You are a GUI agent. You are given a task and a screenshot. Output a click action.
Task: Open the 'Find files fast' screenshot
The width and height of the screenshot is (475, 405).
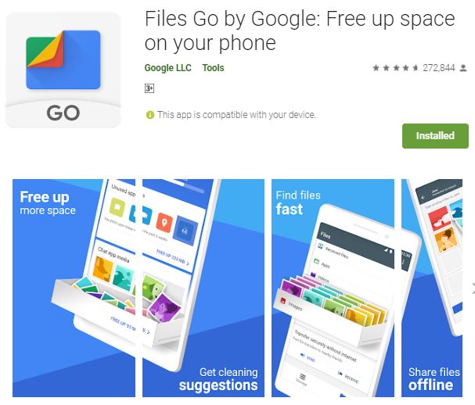click(333, 288)
